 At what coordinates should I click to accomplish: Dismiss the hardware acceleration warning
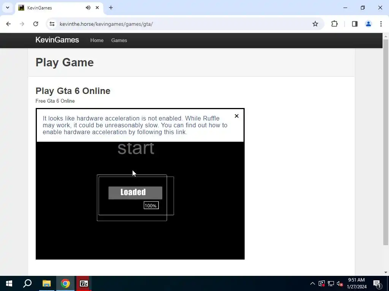237,116
